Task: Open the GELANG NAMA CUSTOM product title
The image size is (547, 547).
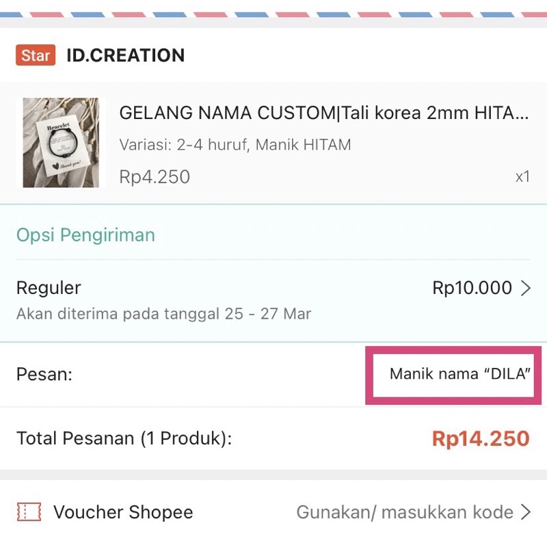Action: [x=323, y=114]
